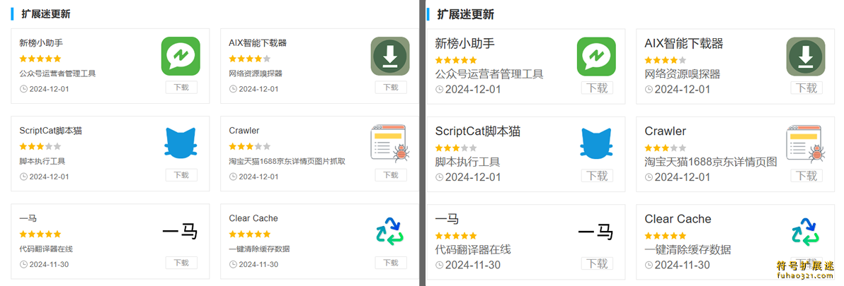Download Clear Cache using left panel 下载 button

click(x=390, y=263)
